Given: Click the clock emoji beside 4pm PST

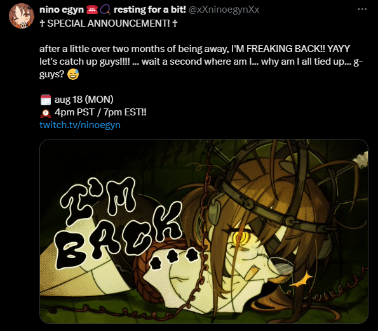Looking at the screenshot, I should pos(46,113).
